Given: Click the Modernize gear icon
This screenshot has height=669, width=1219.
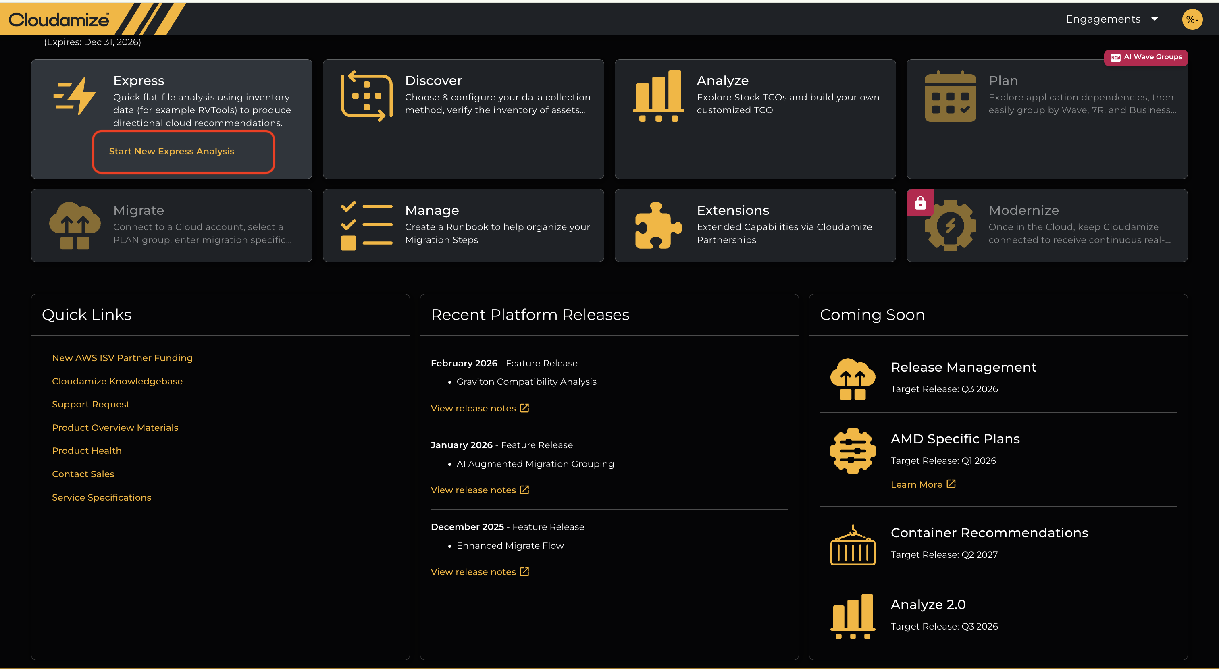Looking at the screenshot, I should pyautogui.click(x=950, y=226).
